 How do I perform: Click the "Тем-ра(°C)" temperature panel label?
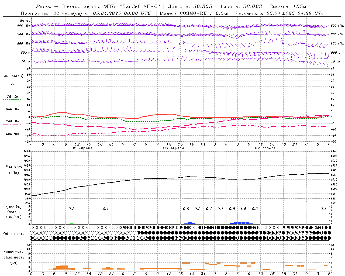coord(13,76)
